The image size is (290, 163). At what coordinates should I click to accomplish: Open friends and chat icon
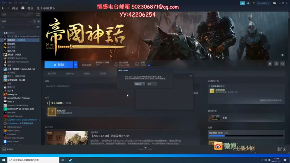coord(285,149)
